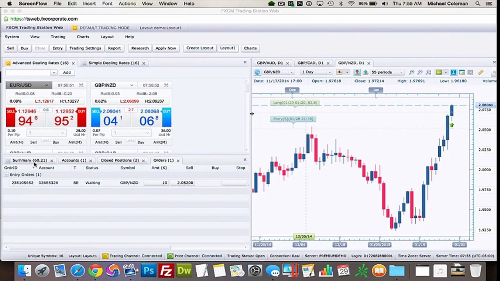The height and width of the screenshot is (281, 500).
Task: Click the red EUR/USD SELL price button
Action: pyautogui.click(x=26, y=117)
